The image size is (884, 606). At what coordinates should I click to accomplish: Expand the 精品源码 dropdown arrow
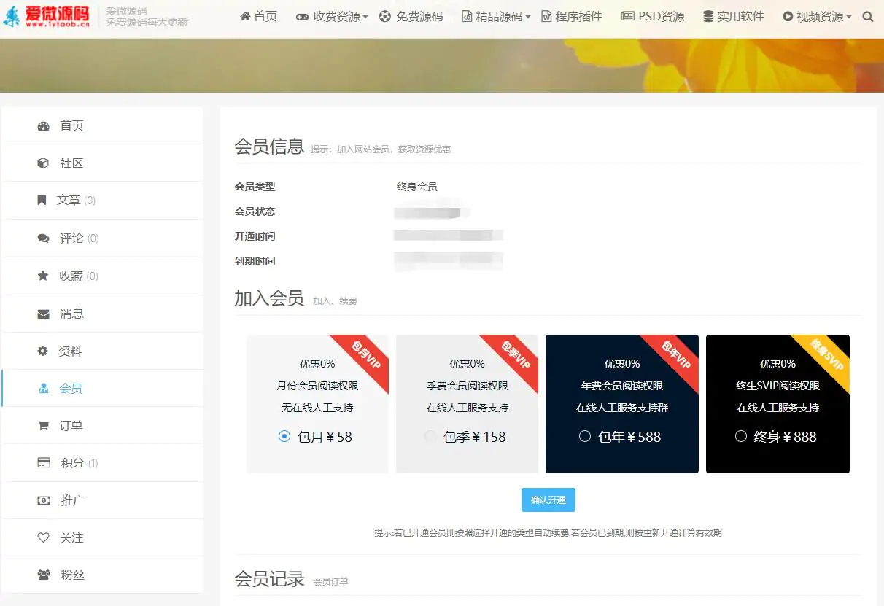coord(527,17)
